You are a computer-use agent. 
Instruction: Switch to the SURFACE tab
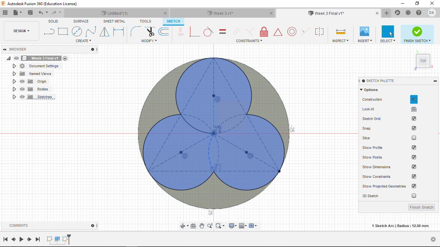pyautogui.click(x=81, y=21)
